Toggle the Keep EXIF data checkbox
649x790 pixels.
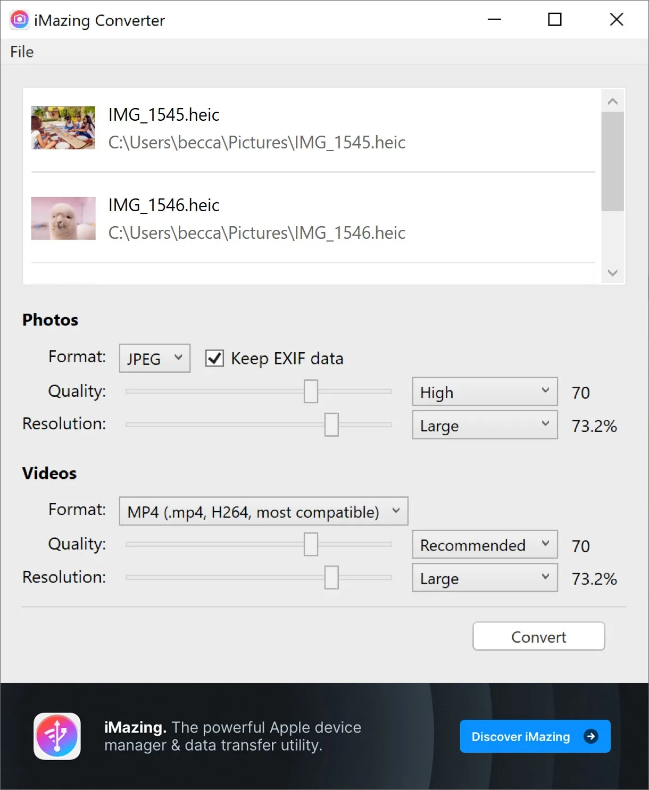[215, 358]
